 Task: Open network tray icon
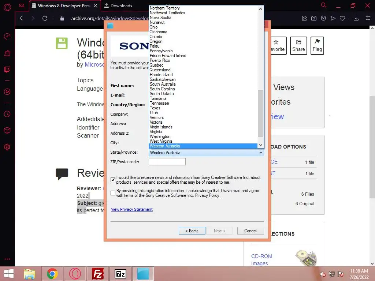point(332,274)
